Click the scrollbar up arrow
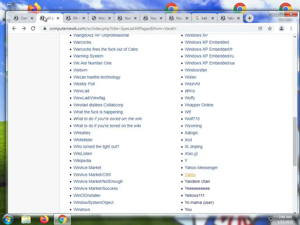This screenshot has width=300, height=225. coord(295,37)
